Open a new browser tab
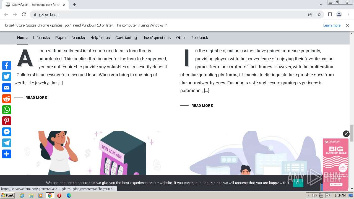The image size is (354, 199). (x=75, y=5)
